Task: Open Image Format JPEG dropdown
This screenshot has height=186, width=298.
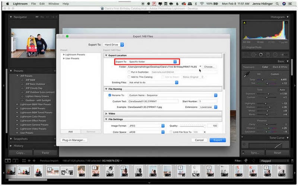Action: (146, 126)
